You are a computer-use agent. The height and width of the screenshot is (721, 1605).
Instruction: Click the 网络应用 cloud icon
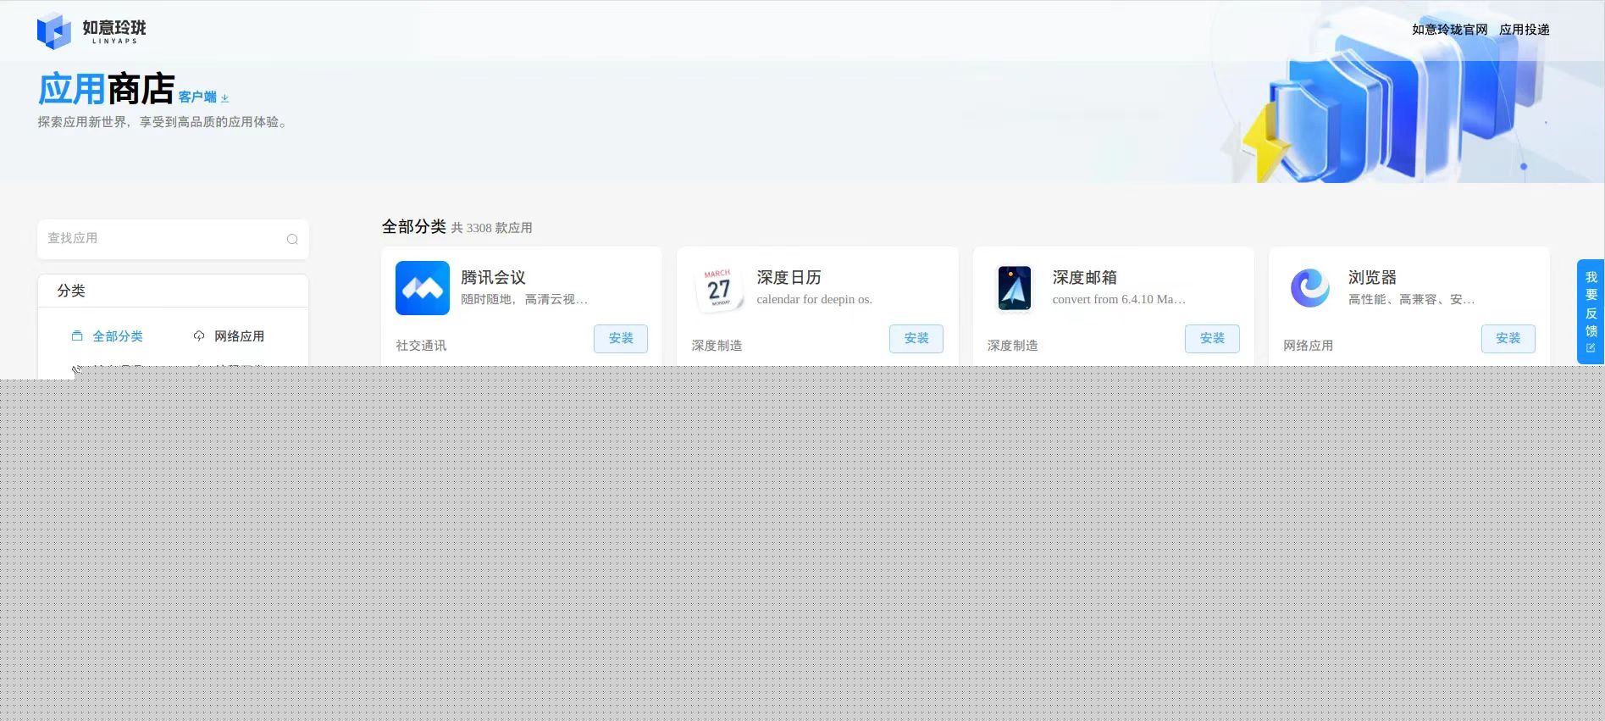click(x=199, y=336)
